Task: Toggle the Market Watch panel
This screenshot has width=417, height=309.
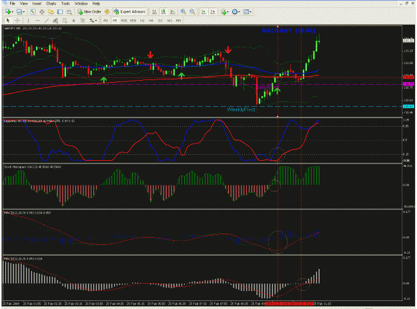Action: 33,12
